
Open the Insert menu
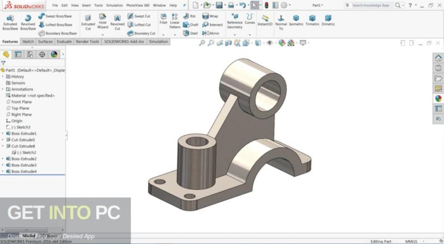tap(86, 5)
